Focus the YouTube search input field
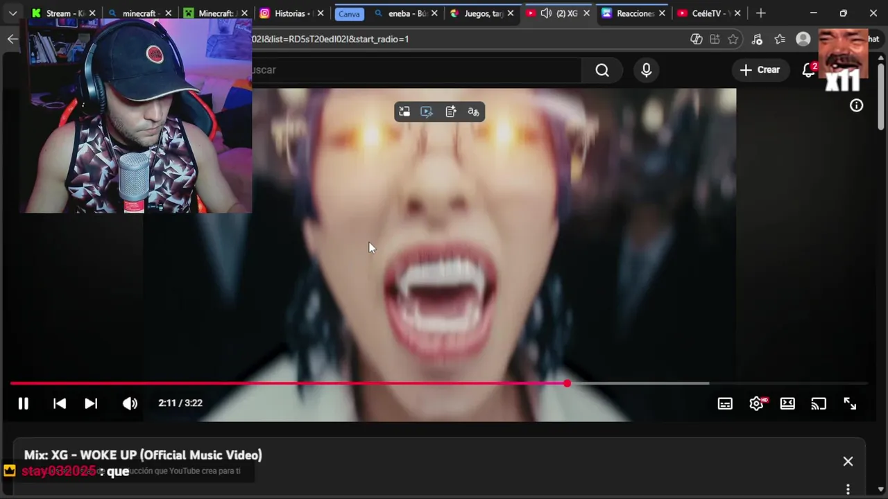The height and width of the screenshot is (499, 888). coord(416,70)
